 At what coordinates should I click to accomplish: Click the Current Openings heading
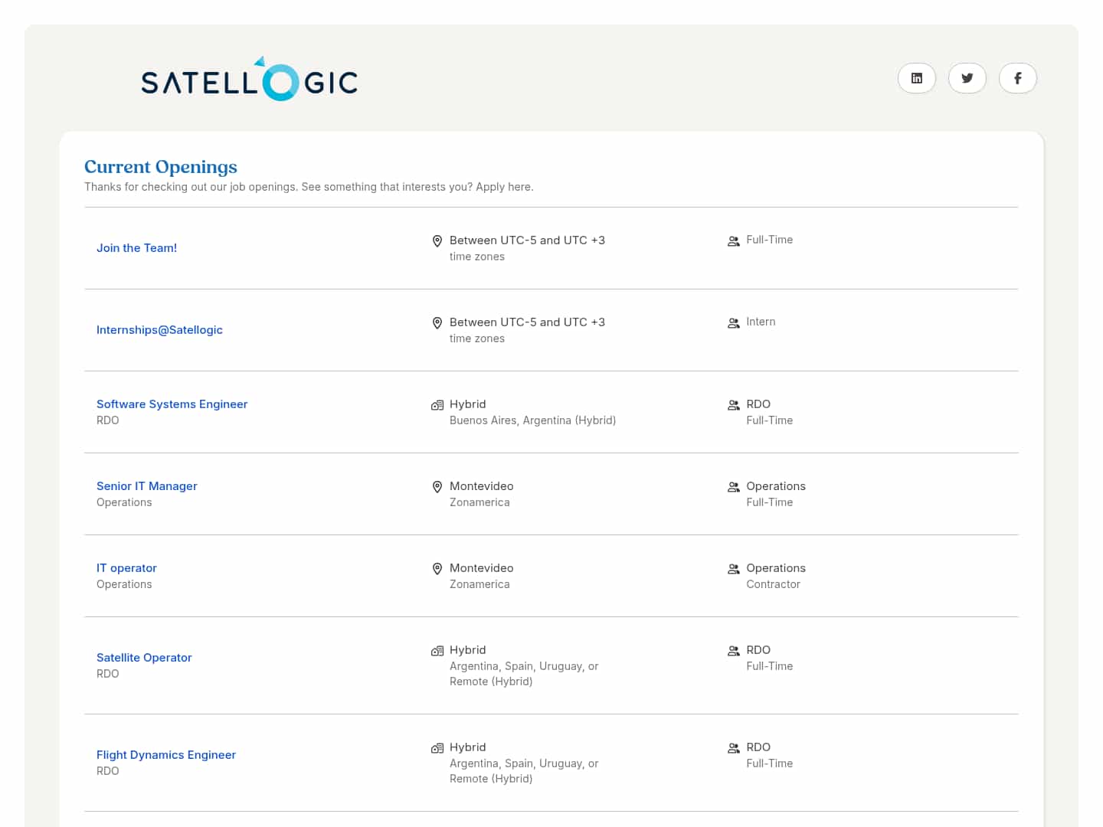(161, 167)
